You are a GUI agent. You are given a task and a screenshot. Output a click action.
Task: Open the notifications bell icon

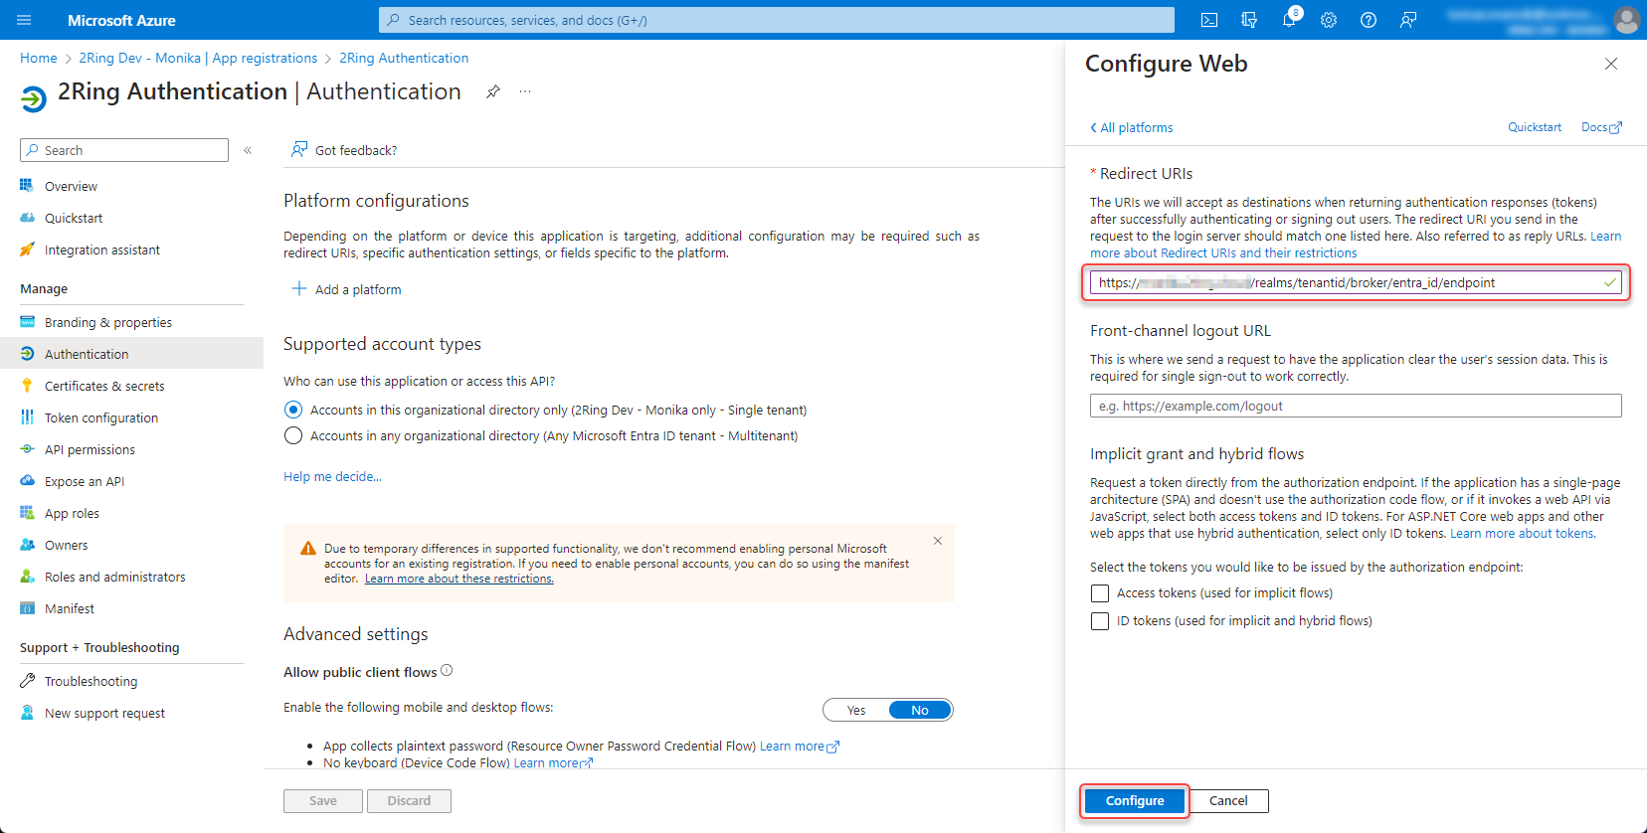1289,20
